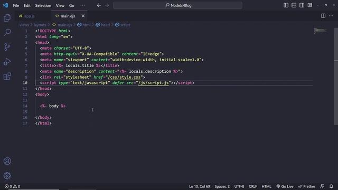
Task: Follow the /js/script.js link
Action: coord(154,83)
